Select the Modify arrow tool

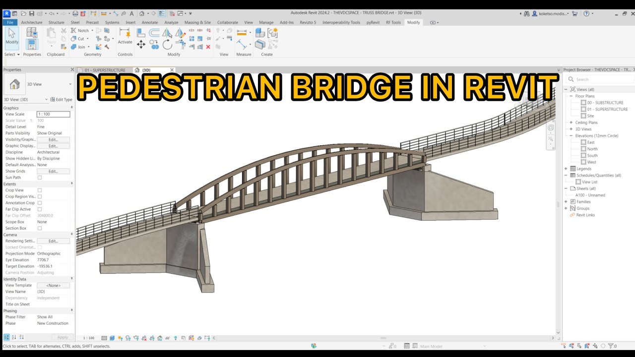[x=12, y=38]
